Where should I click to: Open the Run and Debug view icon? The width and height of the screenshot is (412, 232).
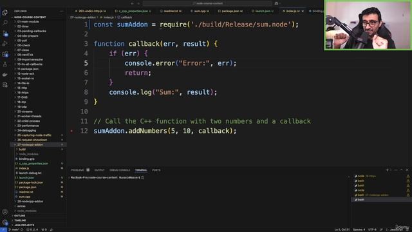coord(5,44)
